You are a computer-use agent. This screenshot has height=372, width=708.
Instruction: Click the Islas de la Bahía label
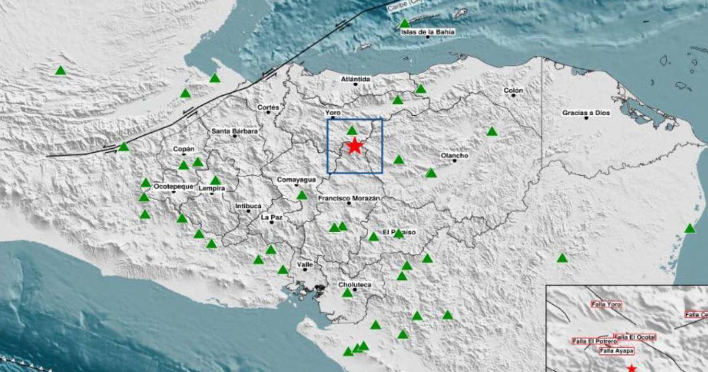tap(428, 32)
